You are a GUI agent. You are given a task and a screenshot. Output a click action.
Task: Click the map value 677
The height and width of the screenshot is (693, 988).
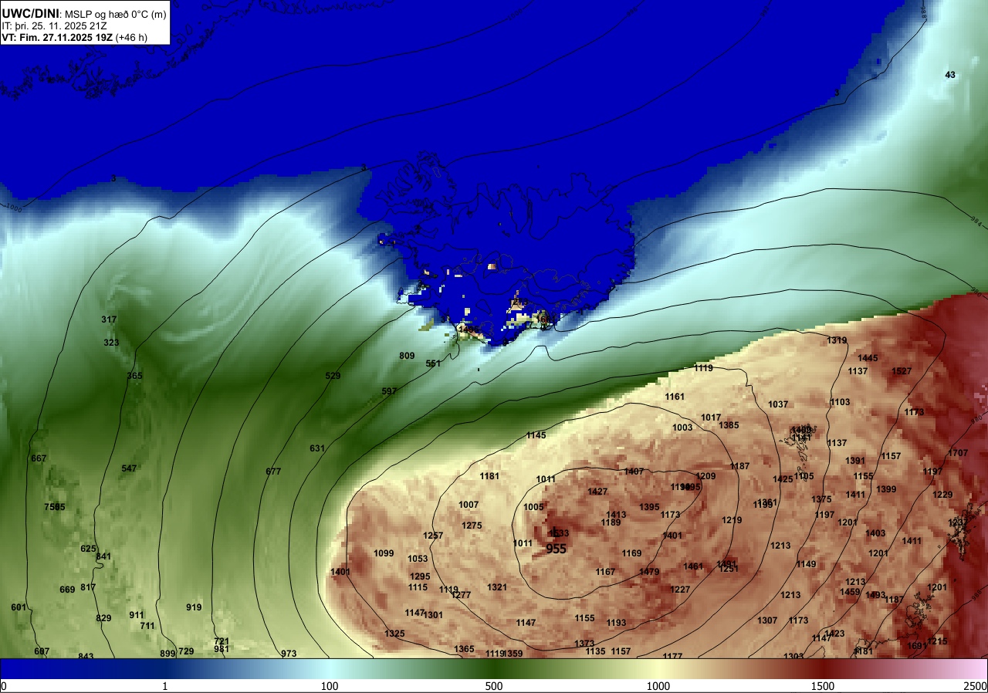273,472
